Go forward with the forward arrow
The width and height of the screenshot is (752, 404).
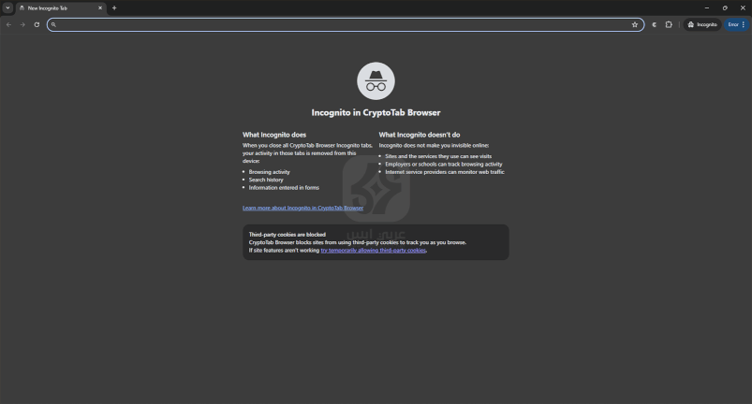[x=22, y=24]
